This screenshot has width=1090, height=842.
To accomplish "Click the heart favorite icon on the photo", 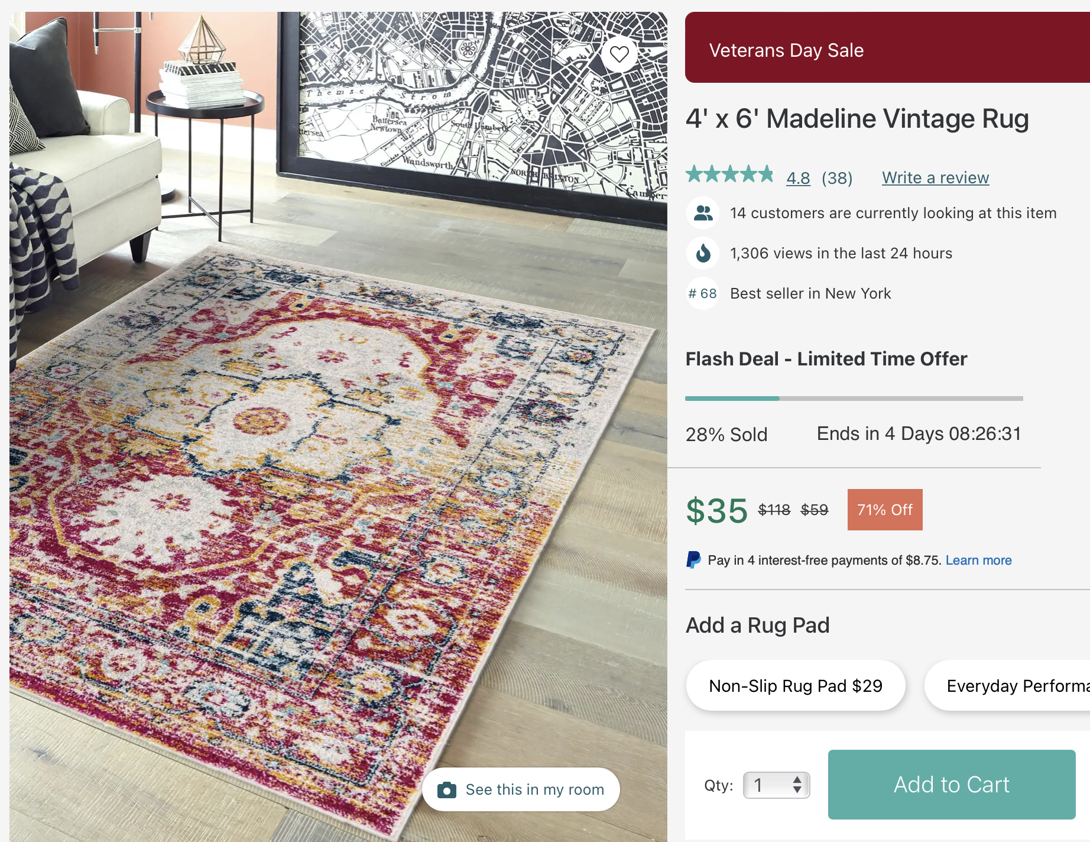I will (619, 54).
